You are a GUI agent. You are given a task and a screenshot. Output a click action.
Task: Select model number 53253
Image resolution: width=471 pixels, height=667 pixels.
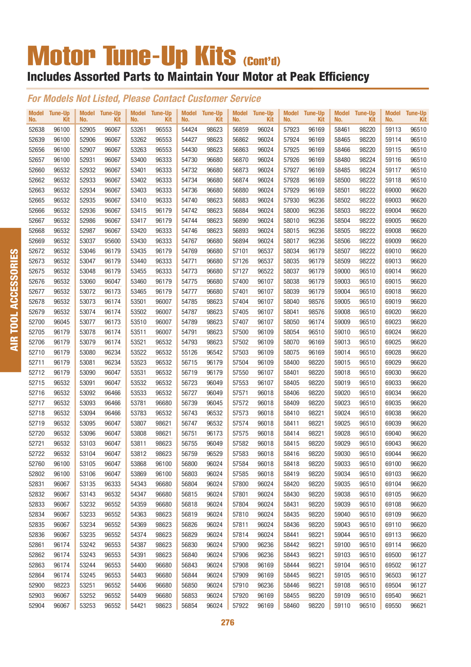(x=87, y=606)
